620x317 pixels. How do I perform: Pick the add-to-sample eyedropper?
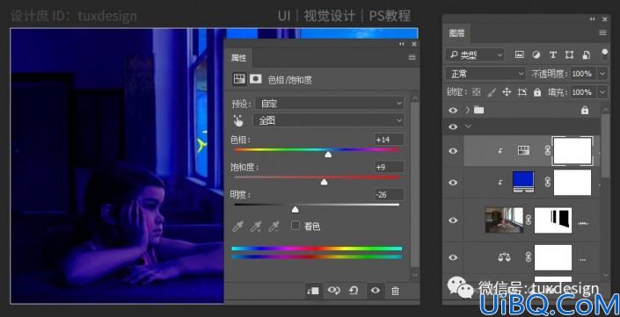click(x=255, y=227)
